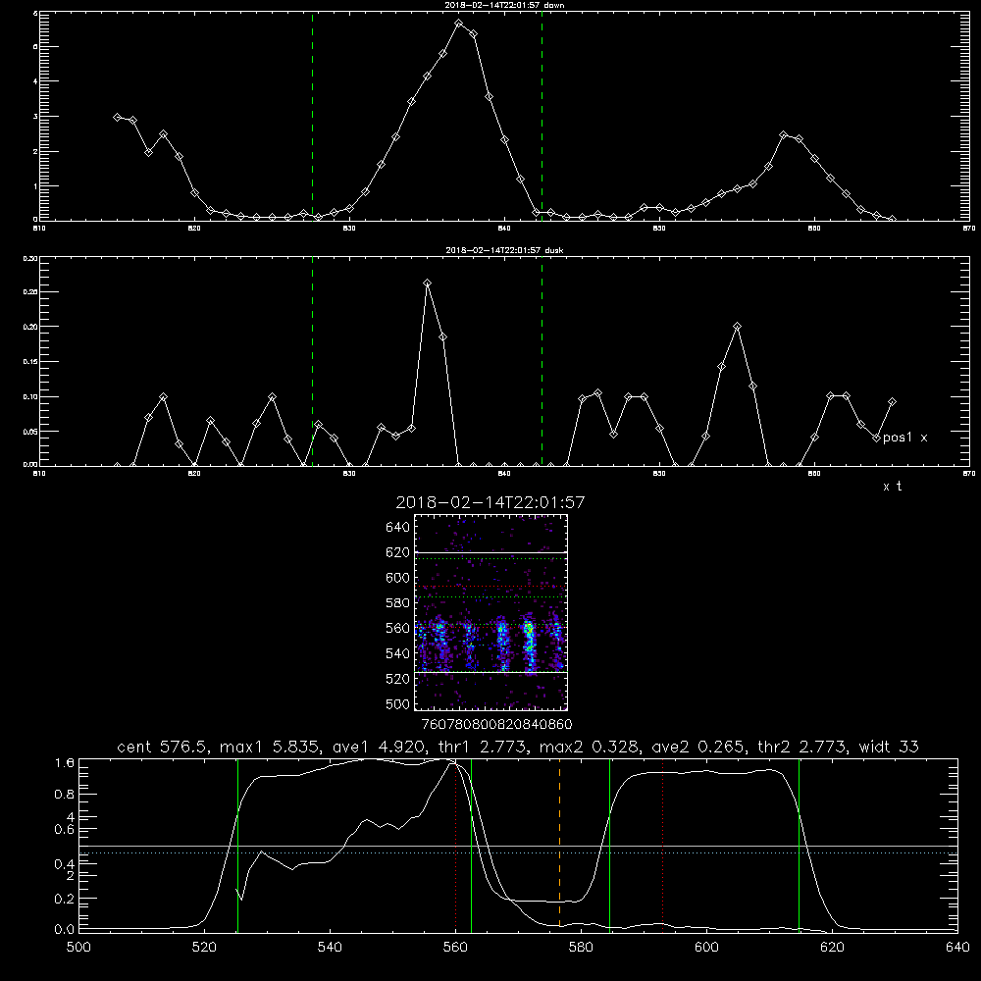This screenshot has width=981, height=981.
Task: Click the rightmost green solid line in bottom plot
Action: click(x=799, y=845)
